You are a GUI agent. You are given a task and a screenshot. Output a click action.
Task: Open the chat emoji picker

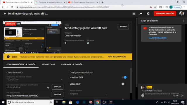coord(143,95)
